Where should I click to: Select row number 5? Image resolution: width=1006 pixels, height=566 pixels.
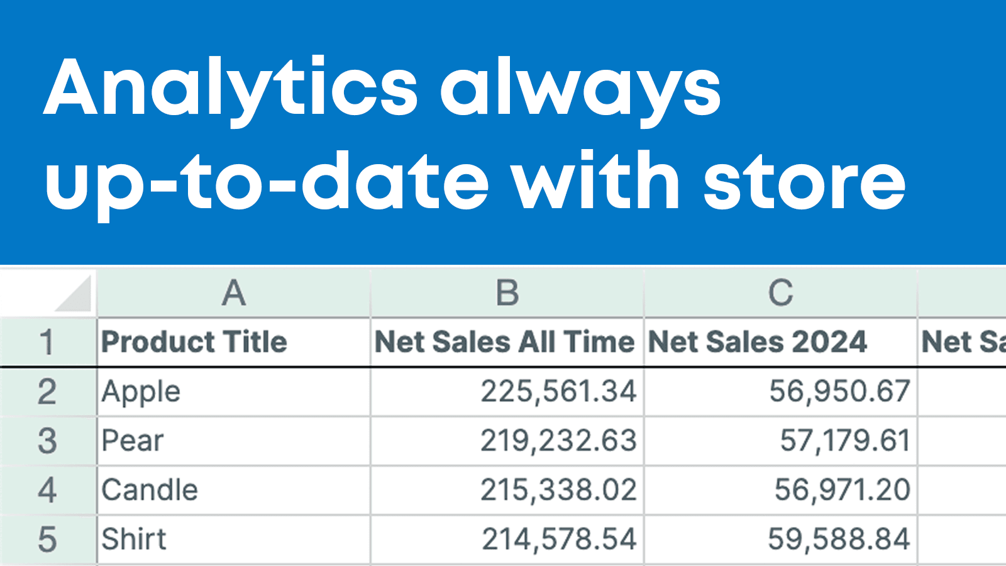[x=47, y=538]
